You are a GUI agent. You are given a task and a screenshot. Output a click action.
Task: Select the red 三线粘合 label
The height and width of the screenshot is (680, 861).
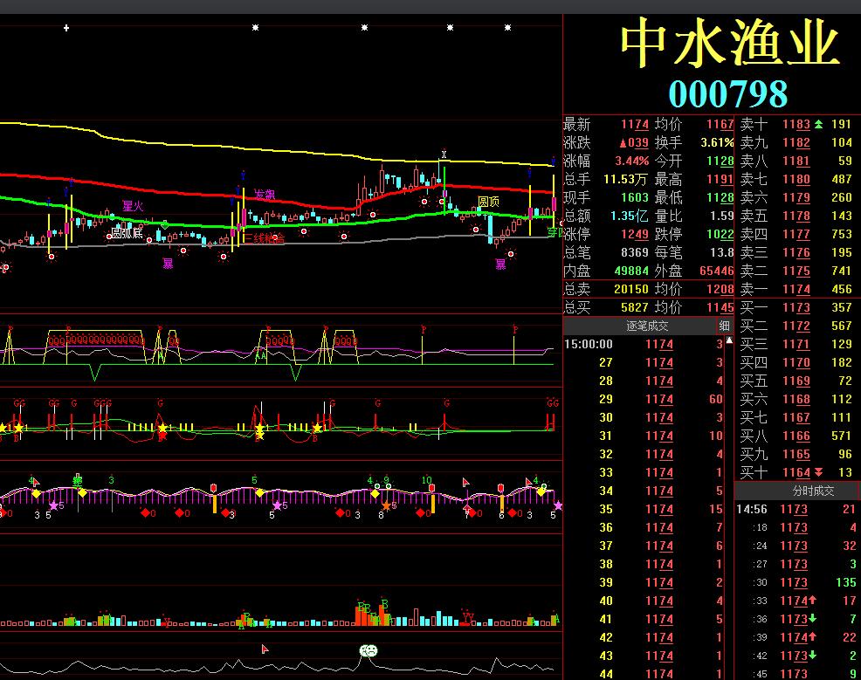[x=264, y=238]
